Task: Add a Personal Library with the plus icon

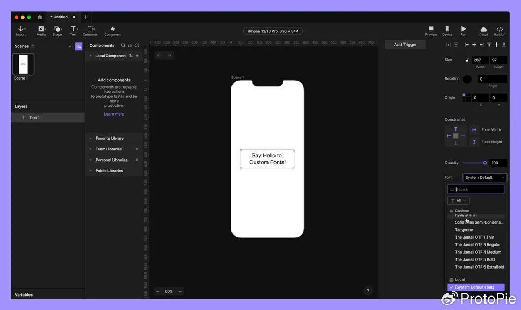Action: tap(137, 160)
